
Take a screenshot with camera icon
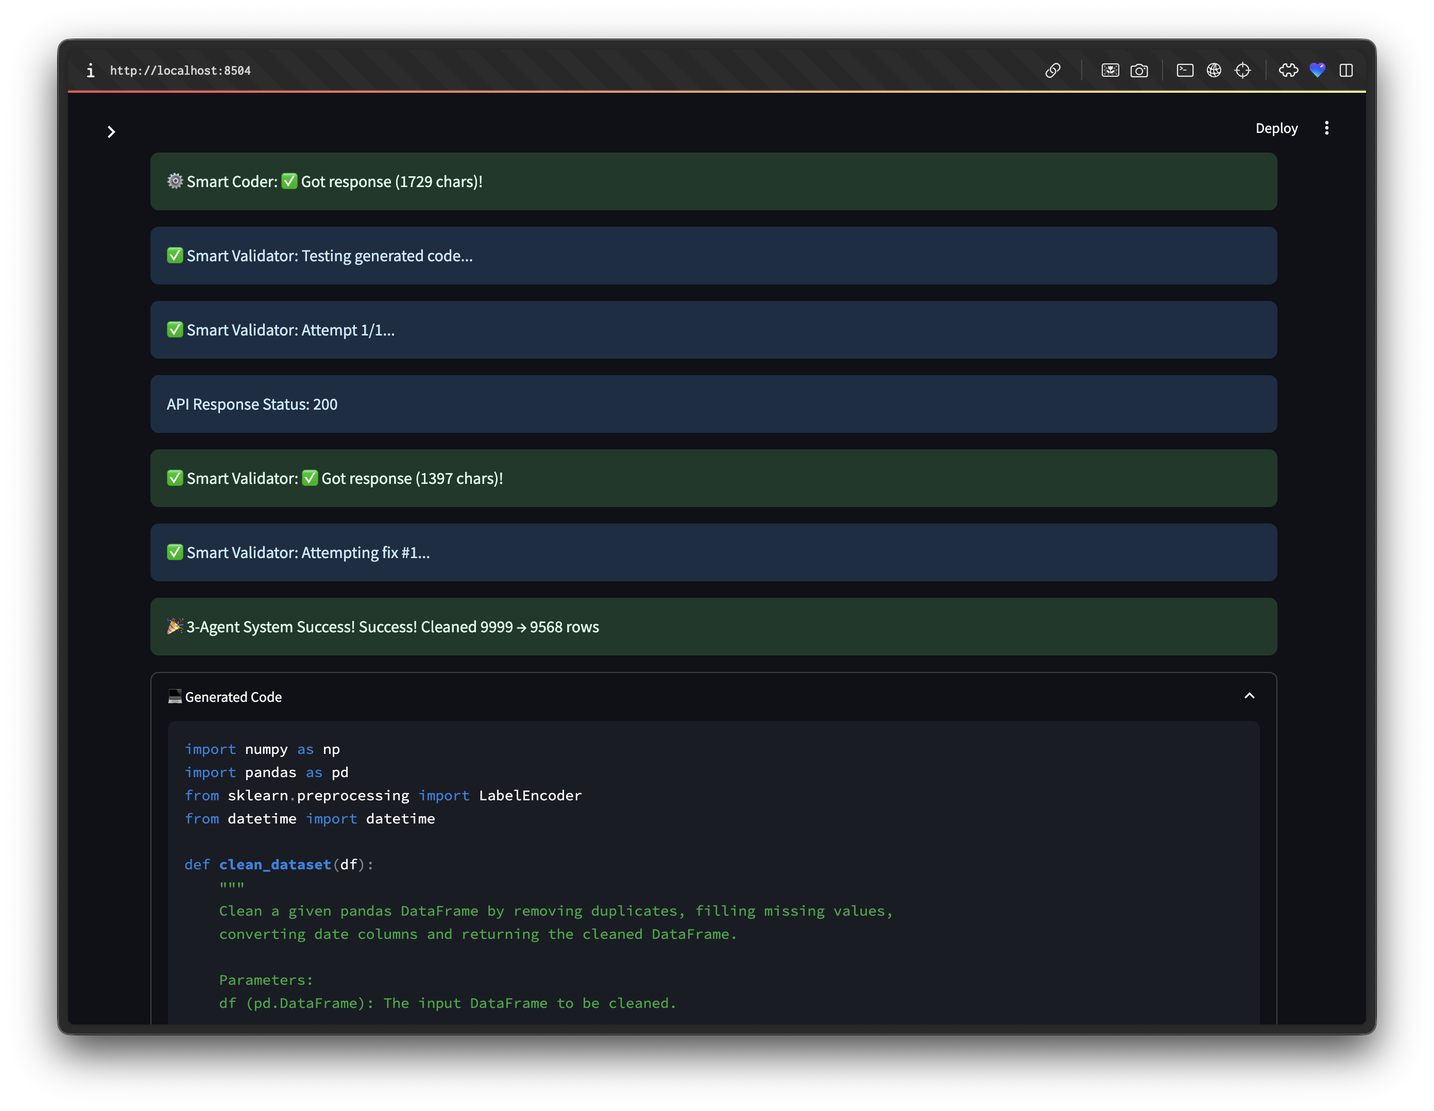click(x=1139, y=70)
